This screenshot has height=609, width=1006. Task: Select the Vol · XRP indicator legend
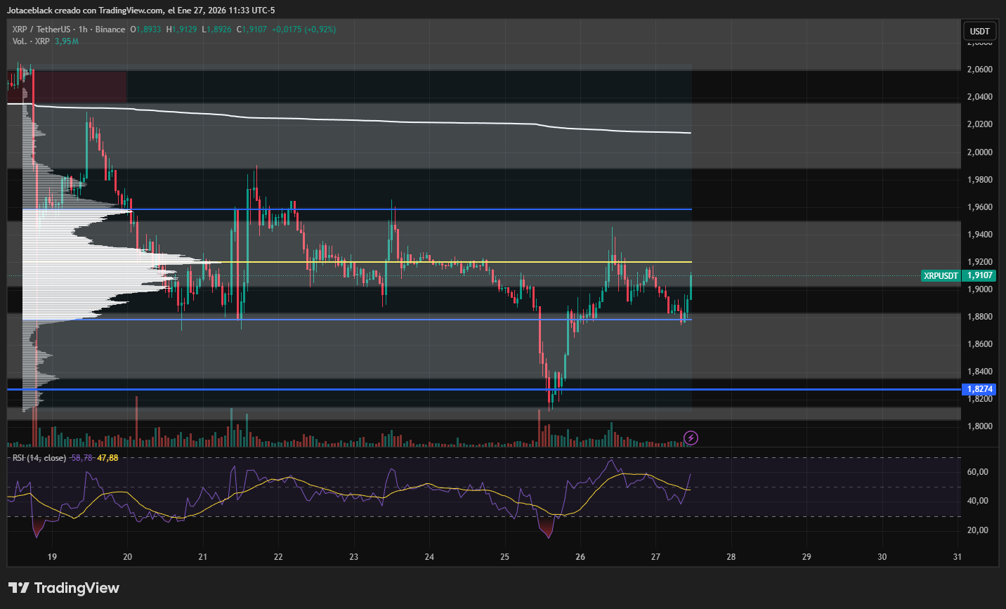(x=31, y=41)
